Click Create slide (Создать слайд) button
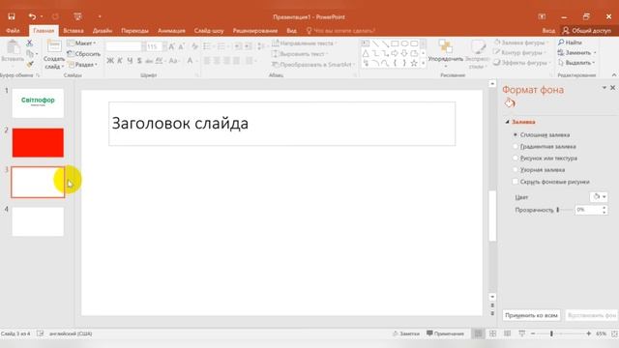Viewport: 619px width, 348px height. pyautogui.click(x=54, y=54)
